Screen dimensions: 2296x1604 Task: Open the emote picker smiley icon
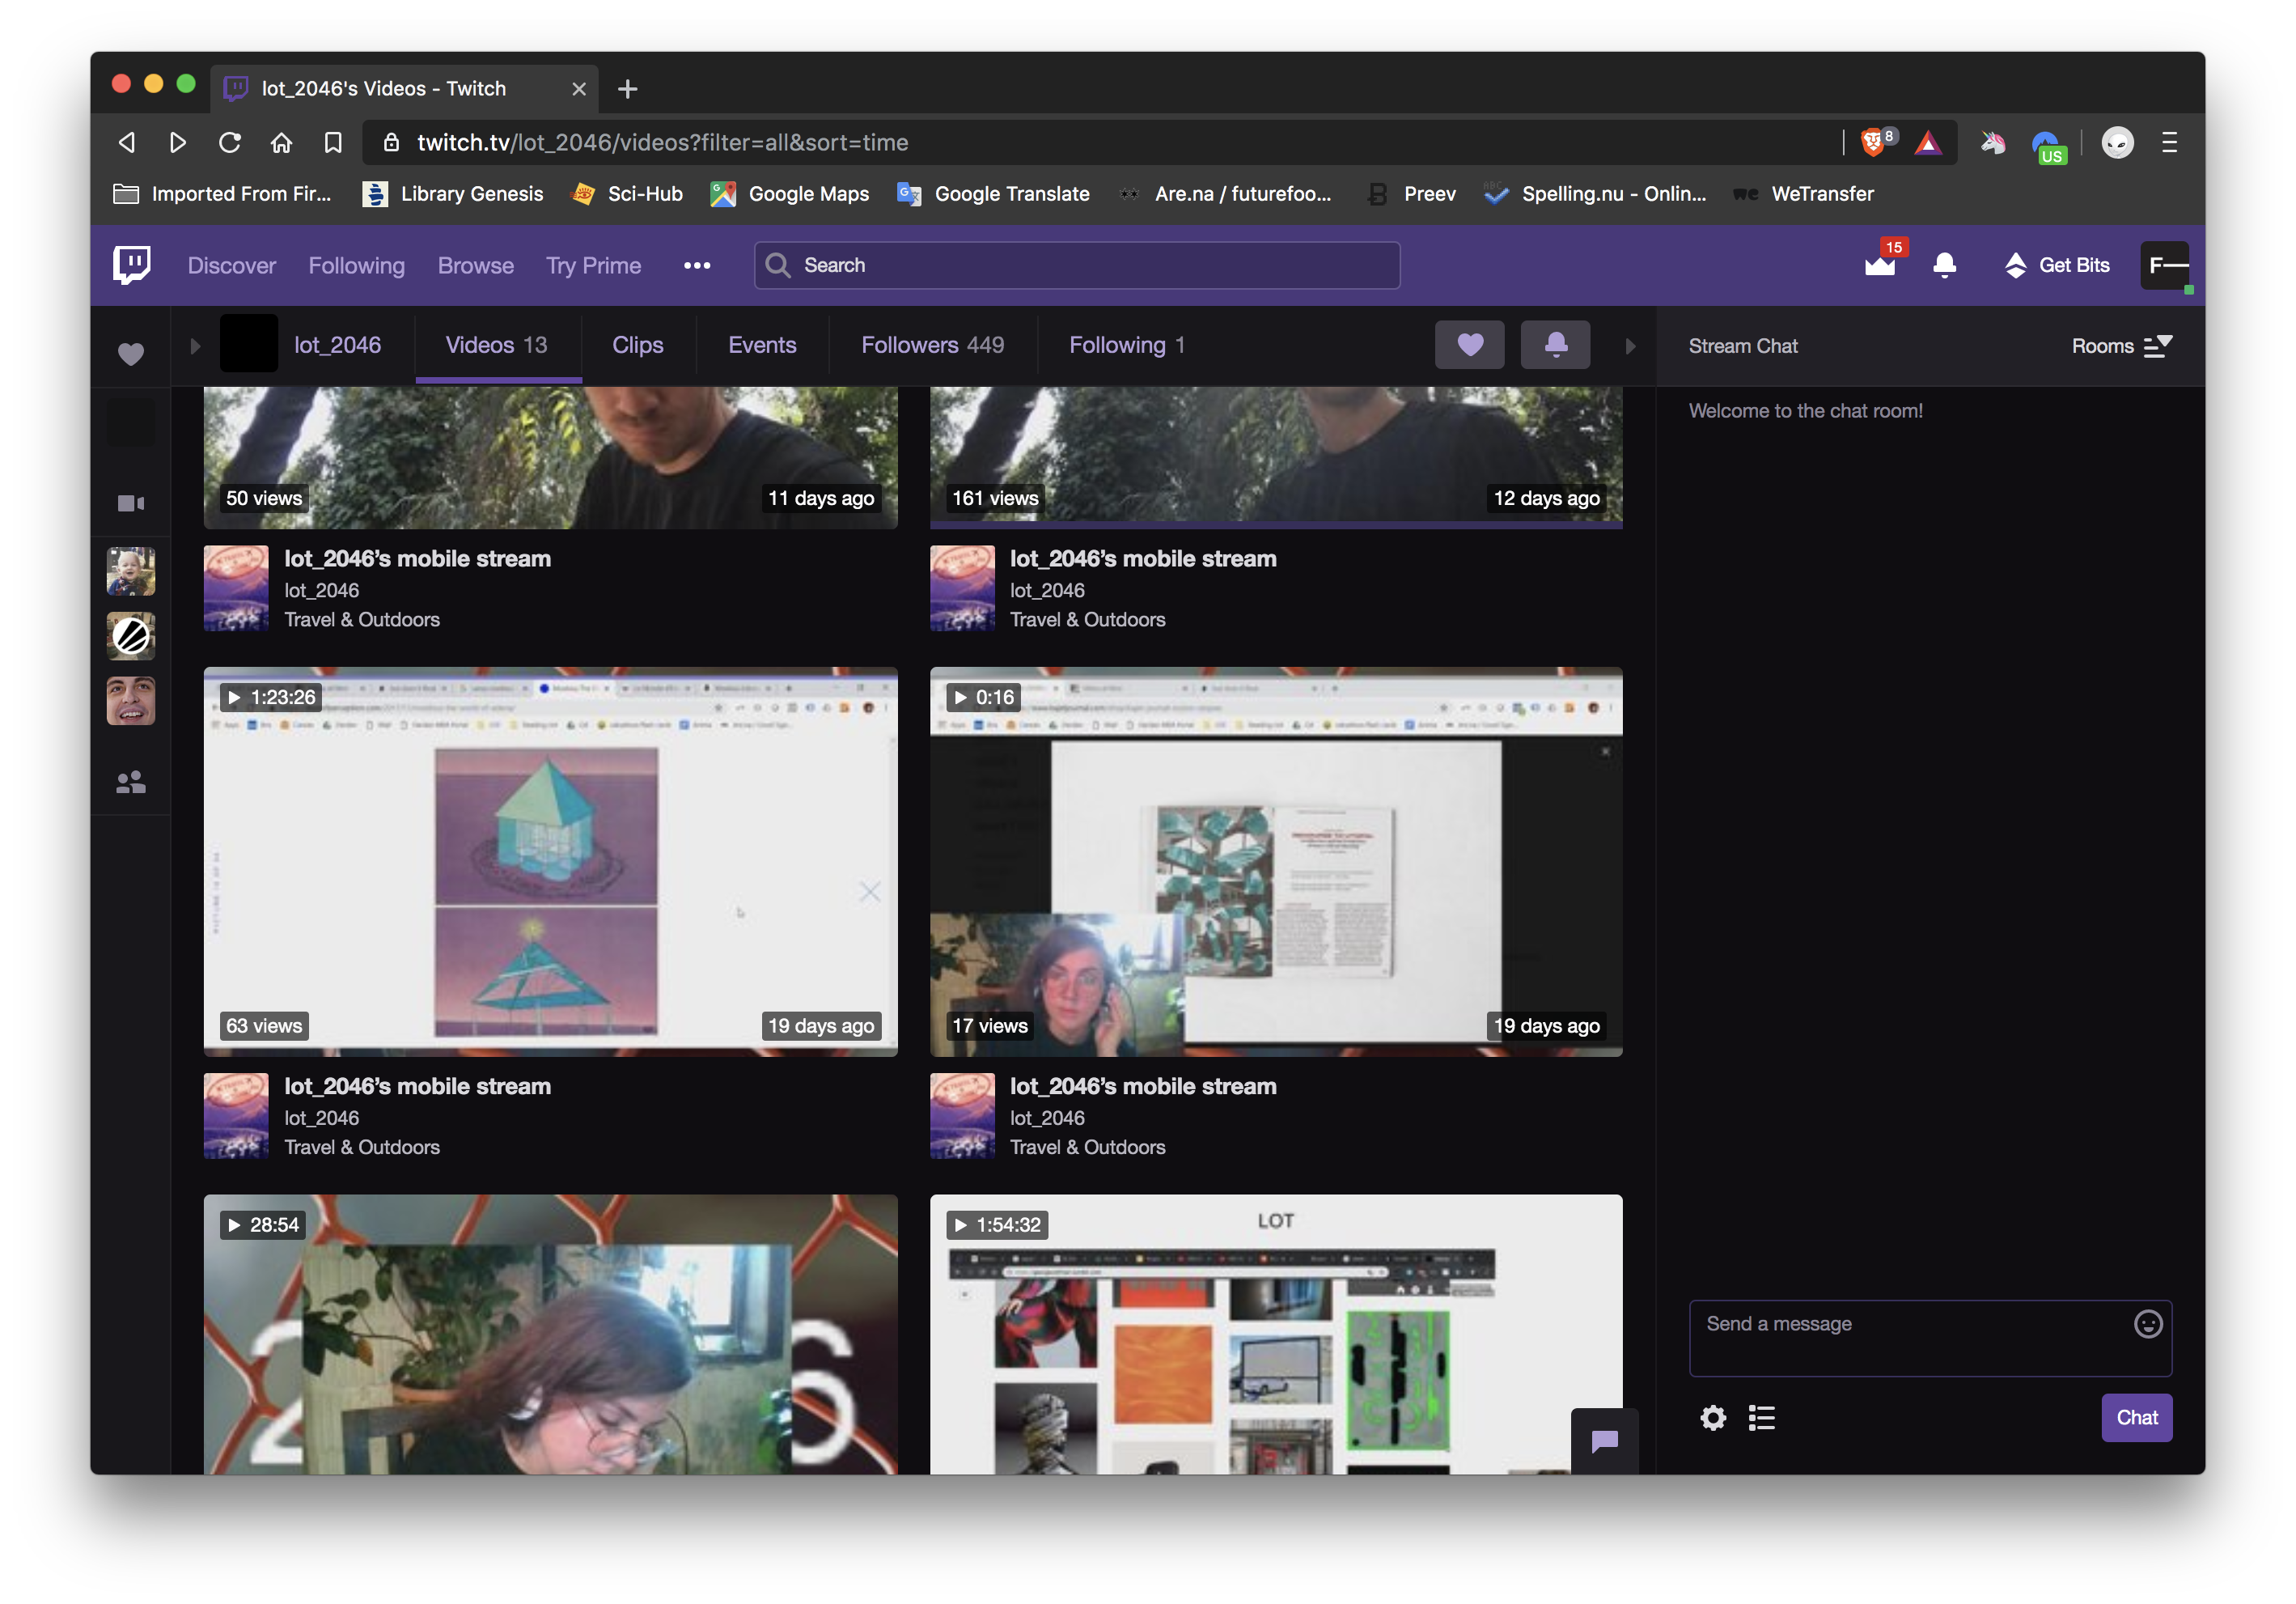pyautogui.click(x=2147, y=1324)
